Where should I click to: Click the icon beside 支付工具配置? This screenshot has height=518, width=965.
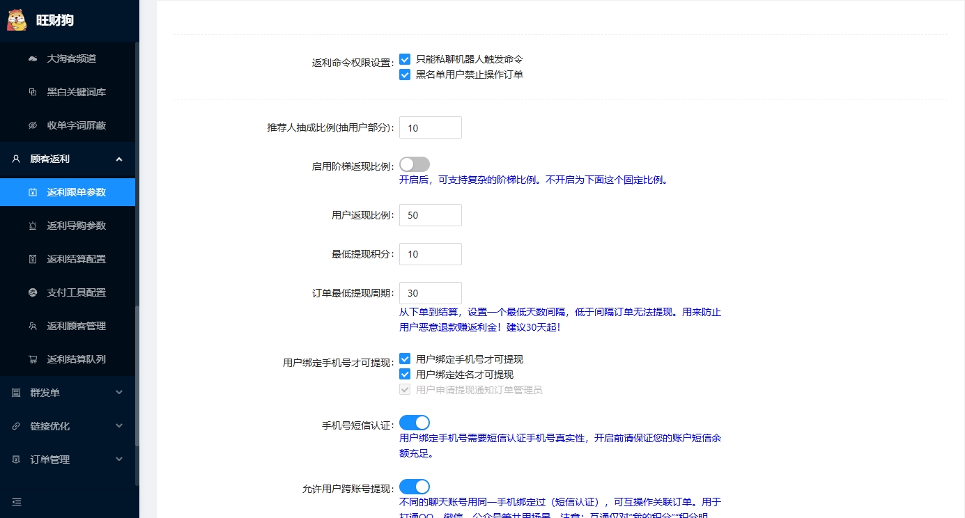pos(33,293)
